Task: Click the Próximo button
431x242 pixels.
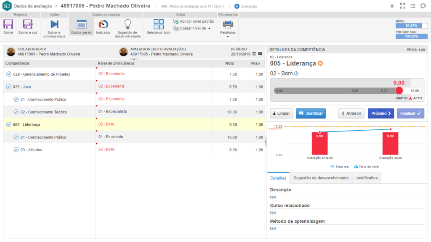Action: pyautogui.click(x=381, y=113)
